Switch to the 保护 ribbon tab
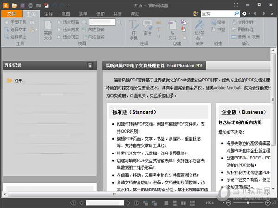The height and width of the screenshot is (208, 278). pyautogui.click(x=101, y=14)
